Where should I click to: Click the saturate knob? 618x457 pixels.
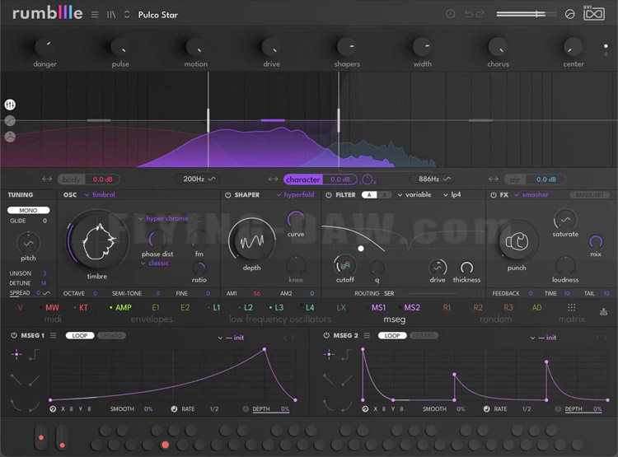(565, 219)
